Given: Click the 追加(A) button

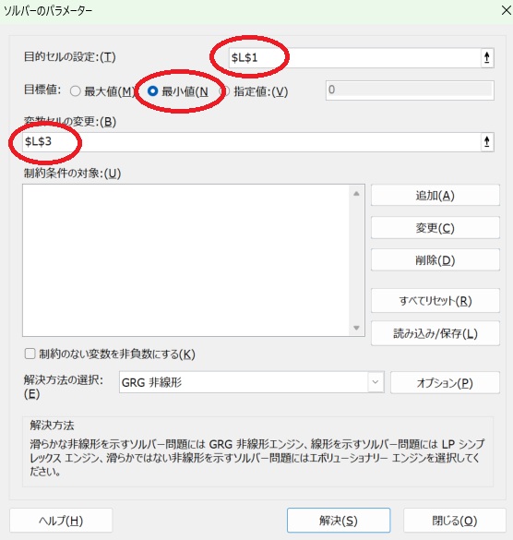Looking at the screenshot, I should click(435, 196).
